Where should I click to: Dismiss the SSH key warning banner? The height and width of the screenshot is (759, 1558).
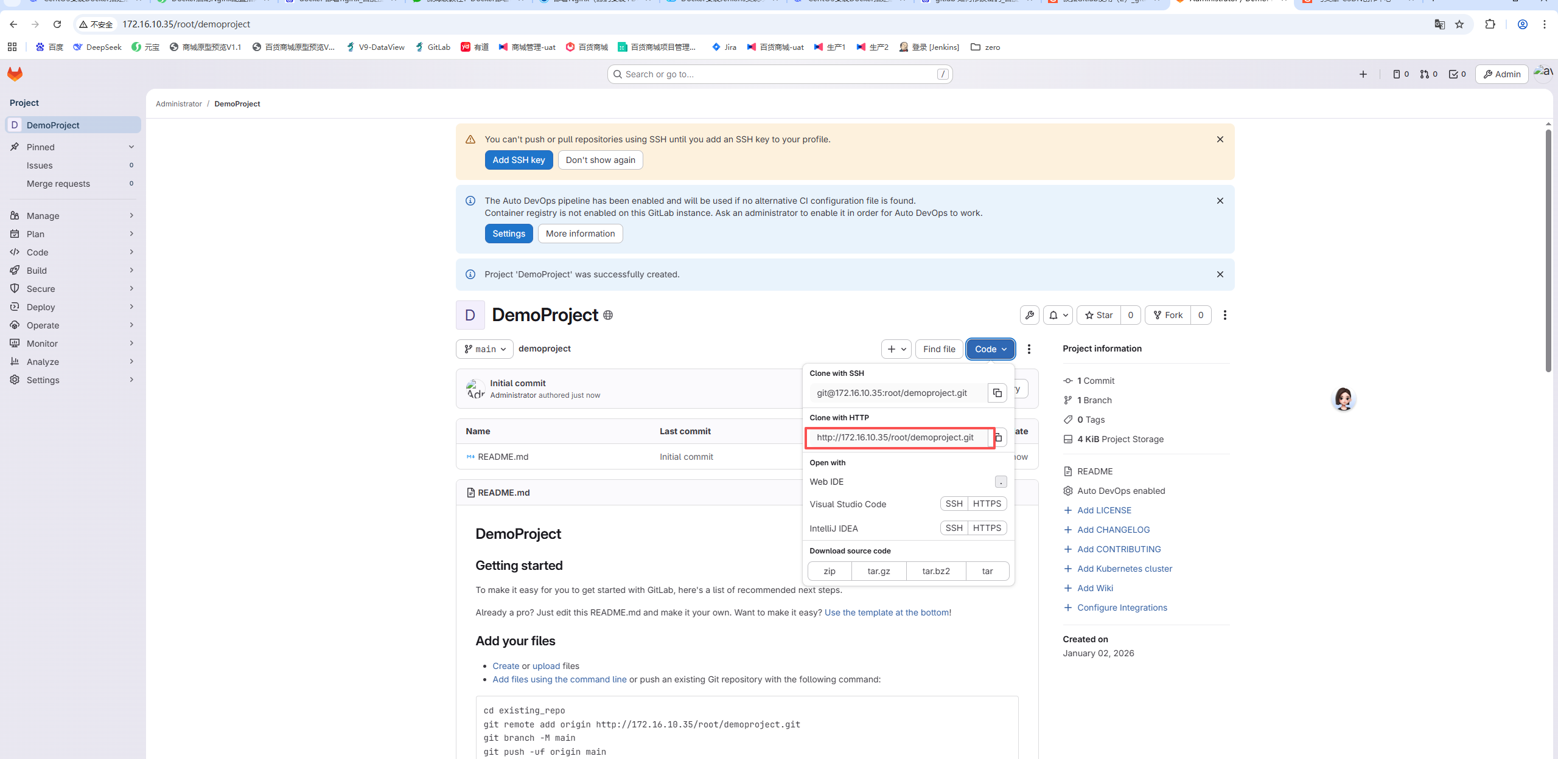(x=1220, y=139)
